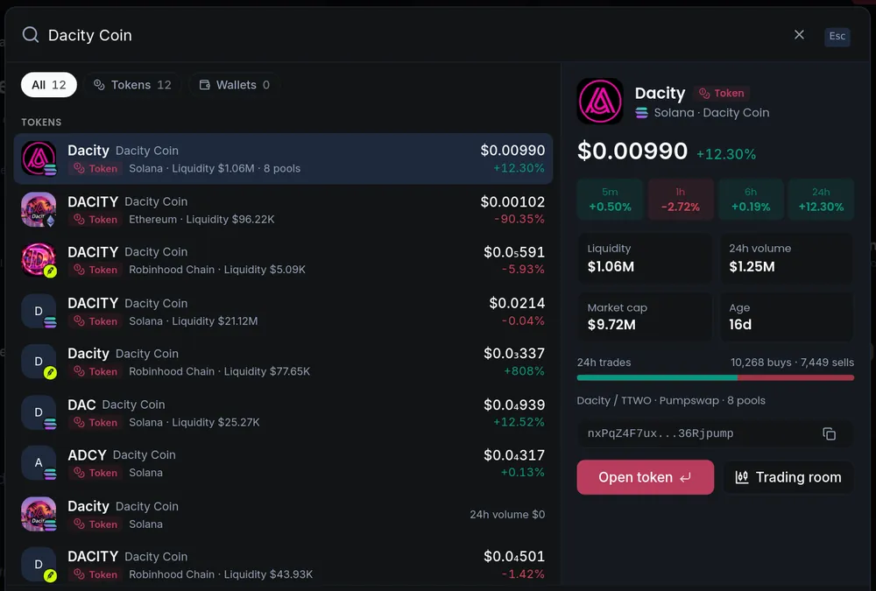Click the Solana chain icon in the details panel
This screenshot has width=876, height=591.
(x=641, y=113)
